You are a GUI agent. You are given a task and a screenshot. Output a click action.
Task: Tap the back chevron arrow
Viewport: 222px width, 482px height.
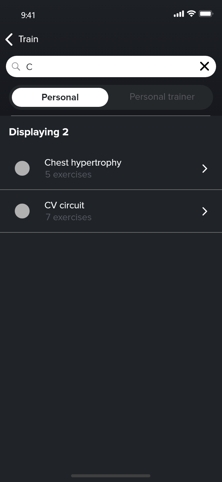[x=9, y=39]
